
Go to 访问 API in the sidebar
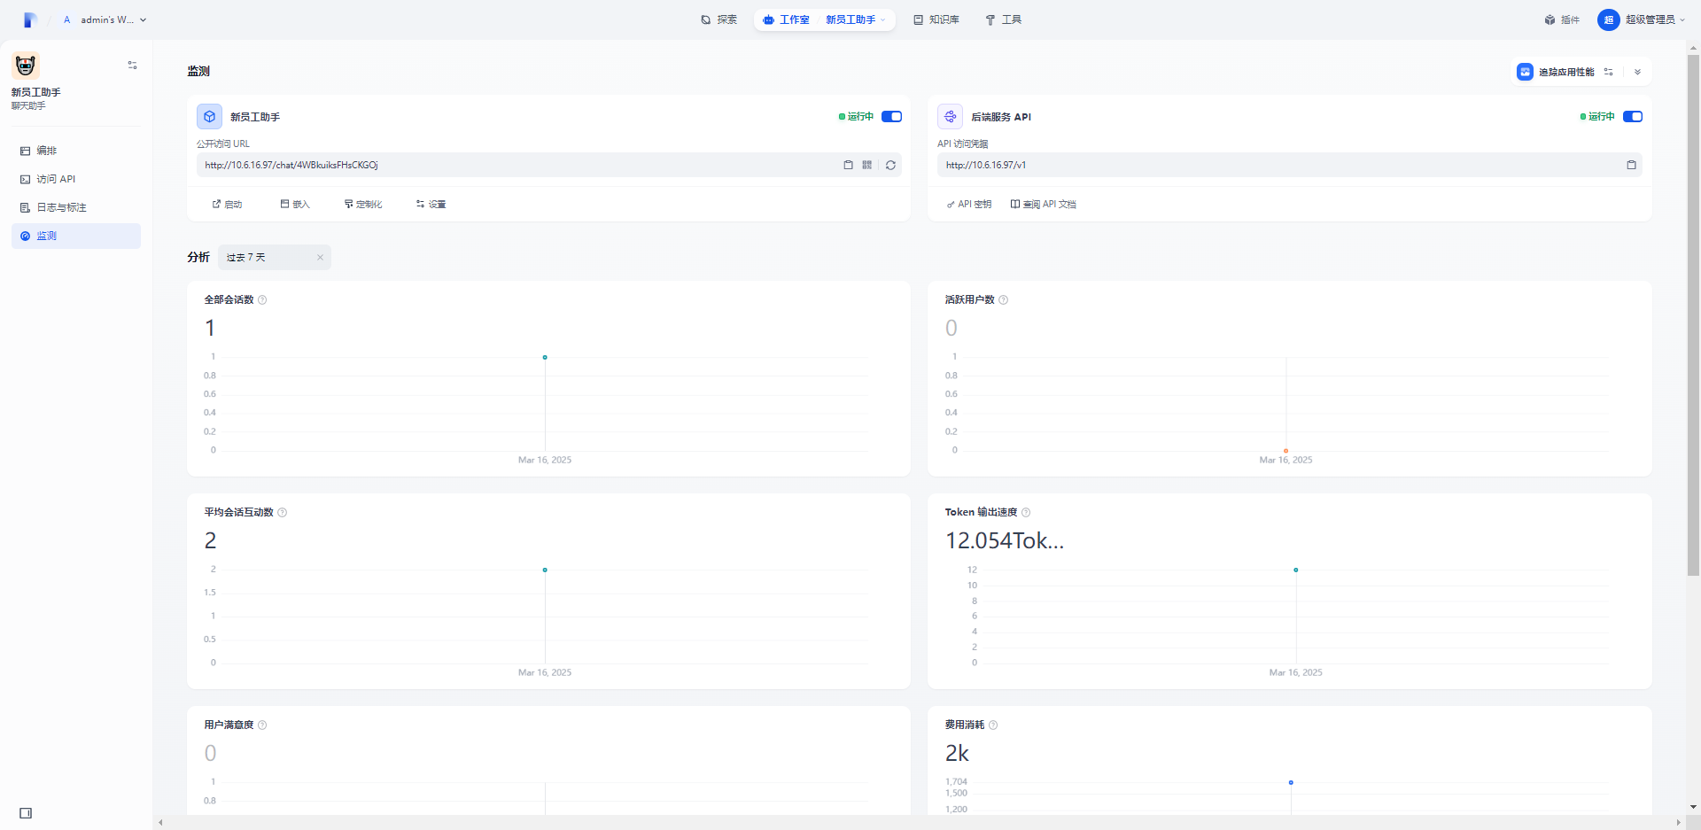pos(76,179)
